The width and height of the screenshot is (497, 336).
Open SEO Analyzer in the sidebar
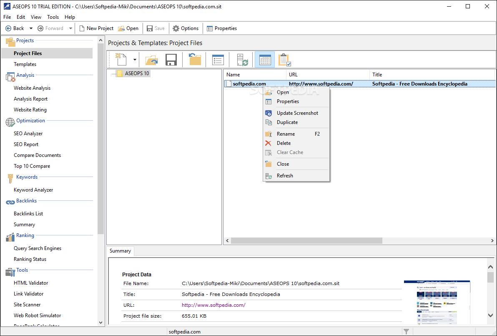point(28,133)
